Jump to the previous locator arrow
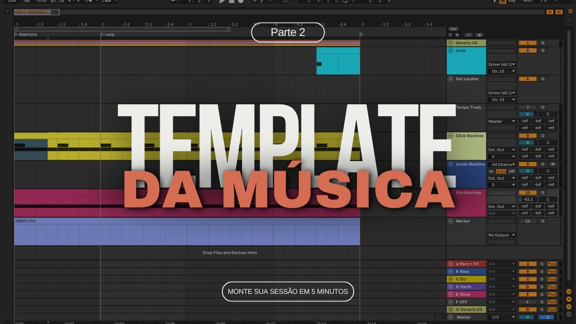The height and width of the screenshot is (324, 576). [450, 35]
